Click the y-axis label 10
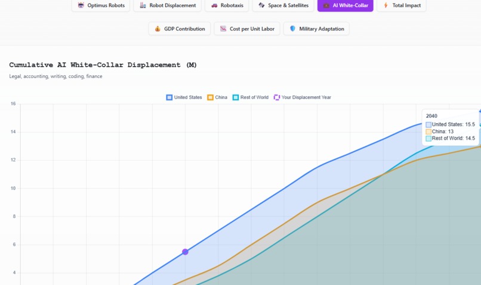Viewport: 481px width, 285px height. coord(13,189)
